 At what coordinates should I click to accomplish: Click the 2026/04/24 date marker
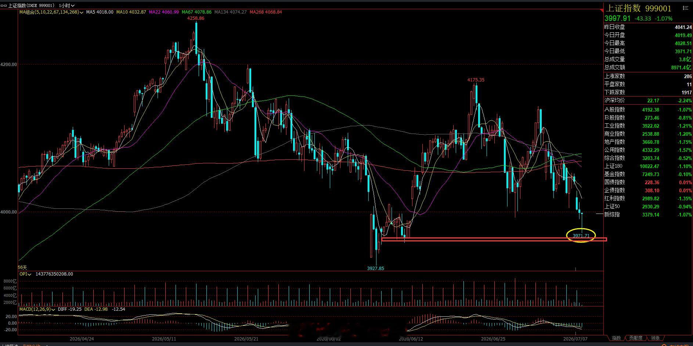tap(82, 339)
